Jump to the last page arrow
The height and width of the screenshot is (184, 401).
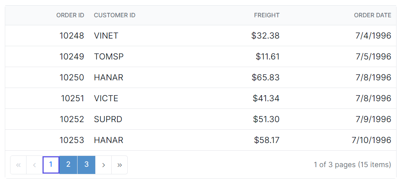point(119,165)
